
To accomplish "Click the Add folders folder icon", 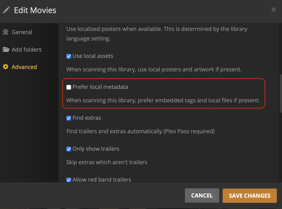I will [6, 49].
